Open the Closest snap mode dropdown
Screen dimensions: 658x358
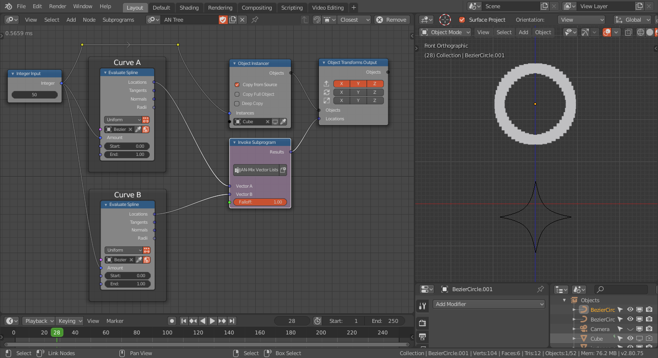(x=354, y=20)
